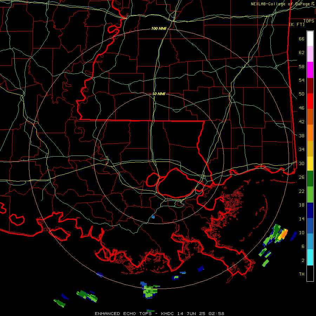Image resolution: width=316 pixels, height=316 pixels.
Task: Click the '100 NMI' range ring label
Action: coord(159,29)
